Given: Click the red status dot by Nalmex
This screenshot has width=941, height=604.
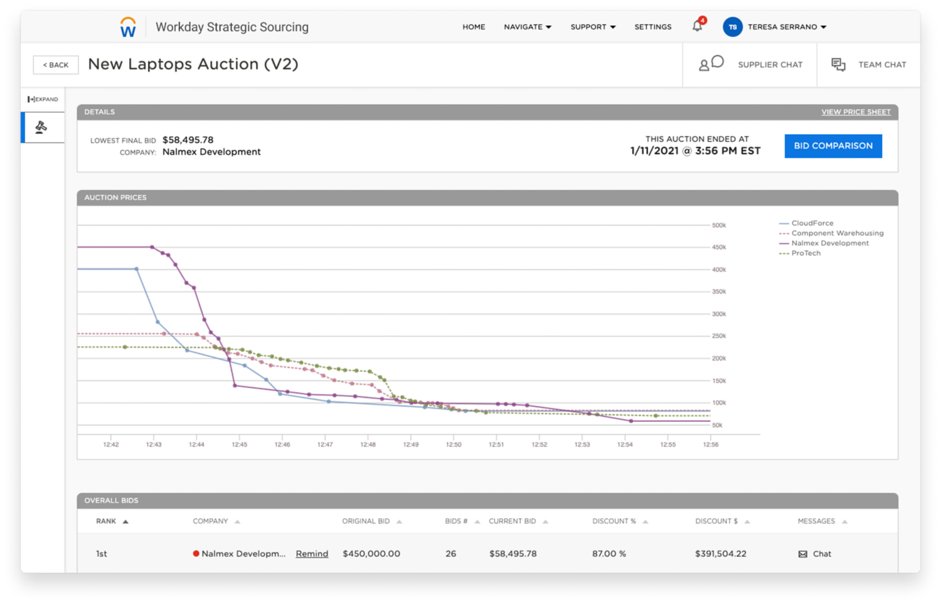Looking at the screenshot, I should (196, 553).
